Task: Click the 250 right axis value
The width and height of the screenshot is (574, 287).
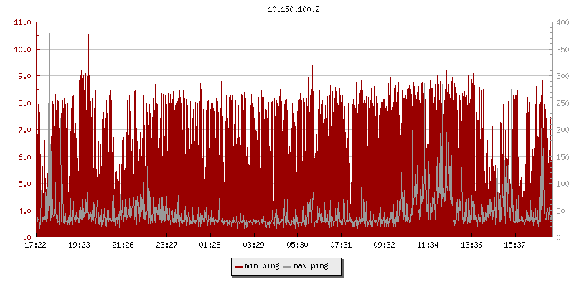Action: (x=563, y=103)
